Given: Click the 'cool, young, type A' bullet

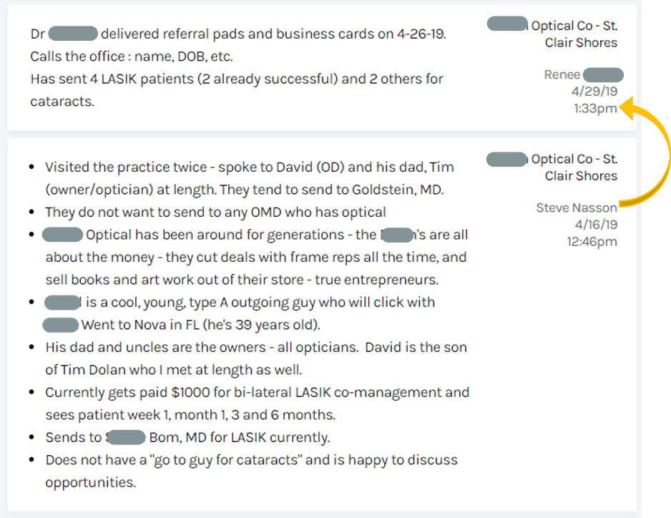Looking at the screenshot, I should coord(261,302).
